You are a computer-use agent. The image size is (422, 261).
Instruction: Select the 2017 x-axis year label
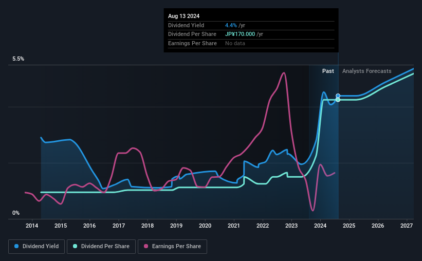click(119, 226)
